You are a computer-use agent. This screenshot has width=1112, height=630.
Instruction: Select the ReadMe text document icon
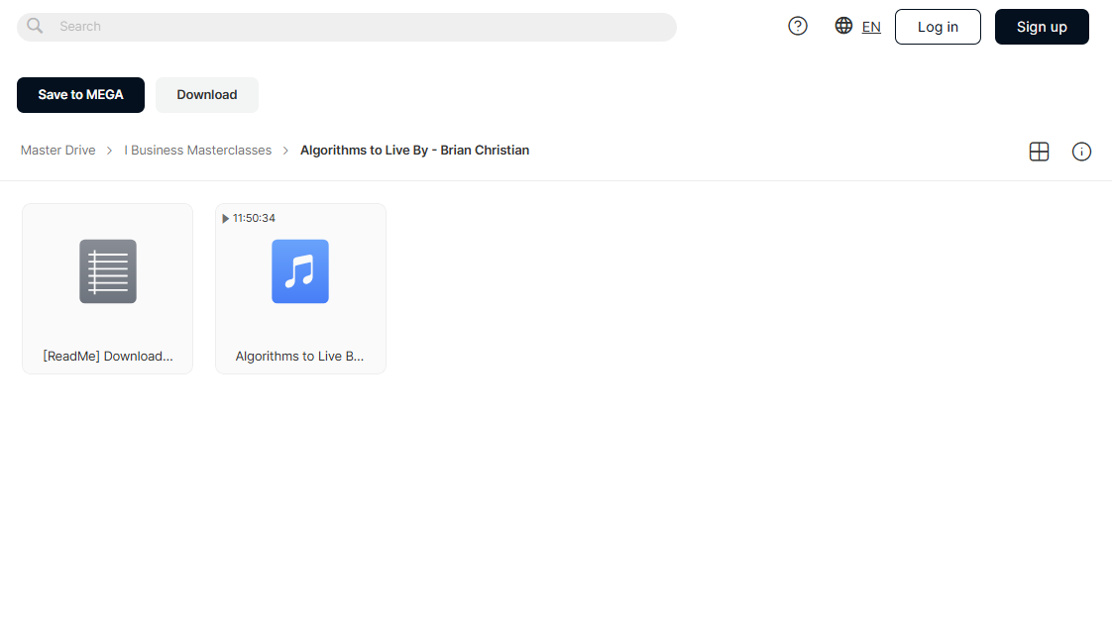tap(108, 271)
